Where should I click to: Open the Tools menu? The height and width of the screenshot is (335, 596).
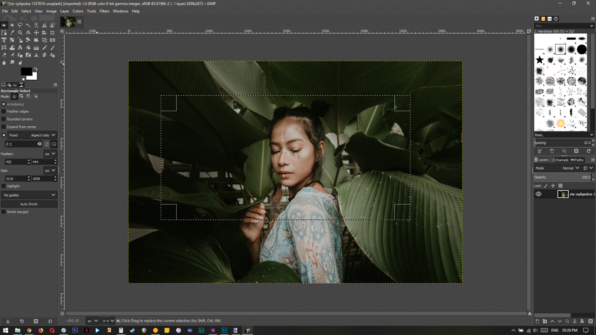(x=91, y=11)
